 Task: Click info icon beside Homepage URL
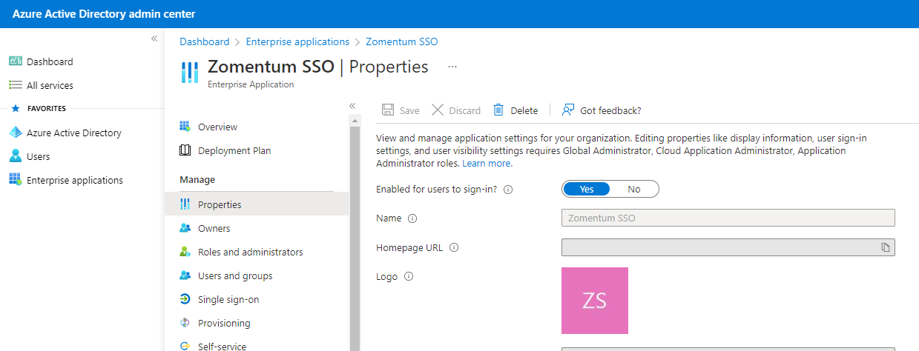454,248
